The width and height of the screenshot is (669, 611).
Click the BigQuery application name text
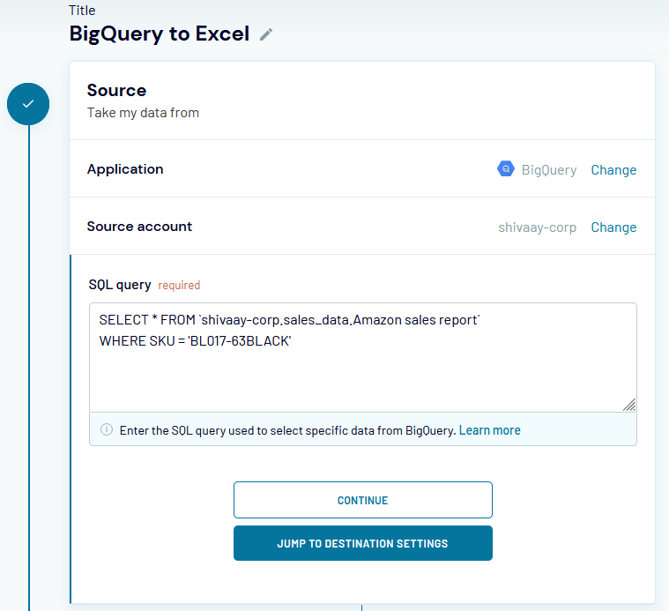point(548,170)
